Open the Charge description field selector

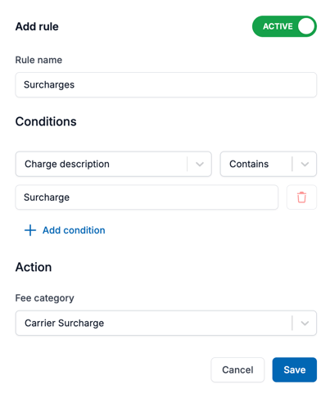(114, 164)
